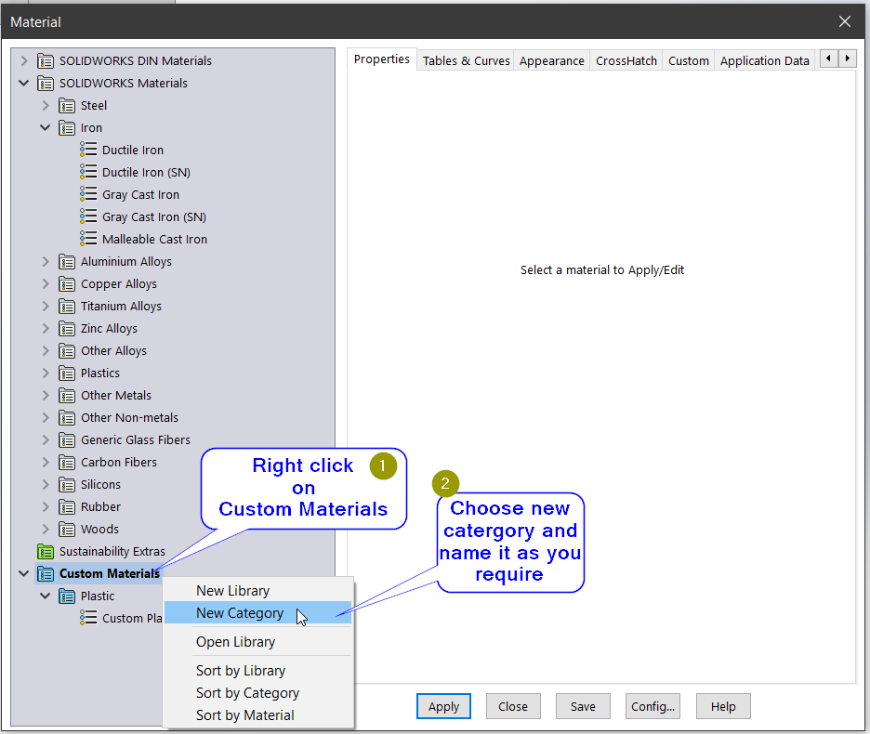This screenshot has width=870, height=734.
Task: Click the Config... button
Action: (x=653, y=706)
